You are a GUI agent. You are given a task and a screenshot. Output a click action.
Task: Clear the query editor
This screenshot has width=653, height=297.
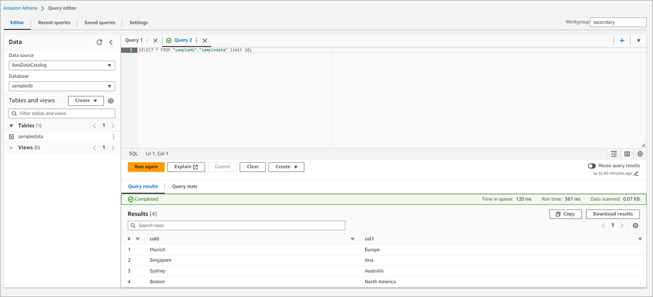(253, 167)
